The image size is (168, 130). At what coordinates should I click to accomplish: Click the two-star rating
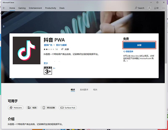49,49
